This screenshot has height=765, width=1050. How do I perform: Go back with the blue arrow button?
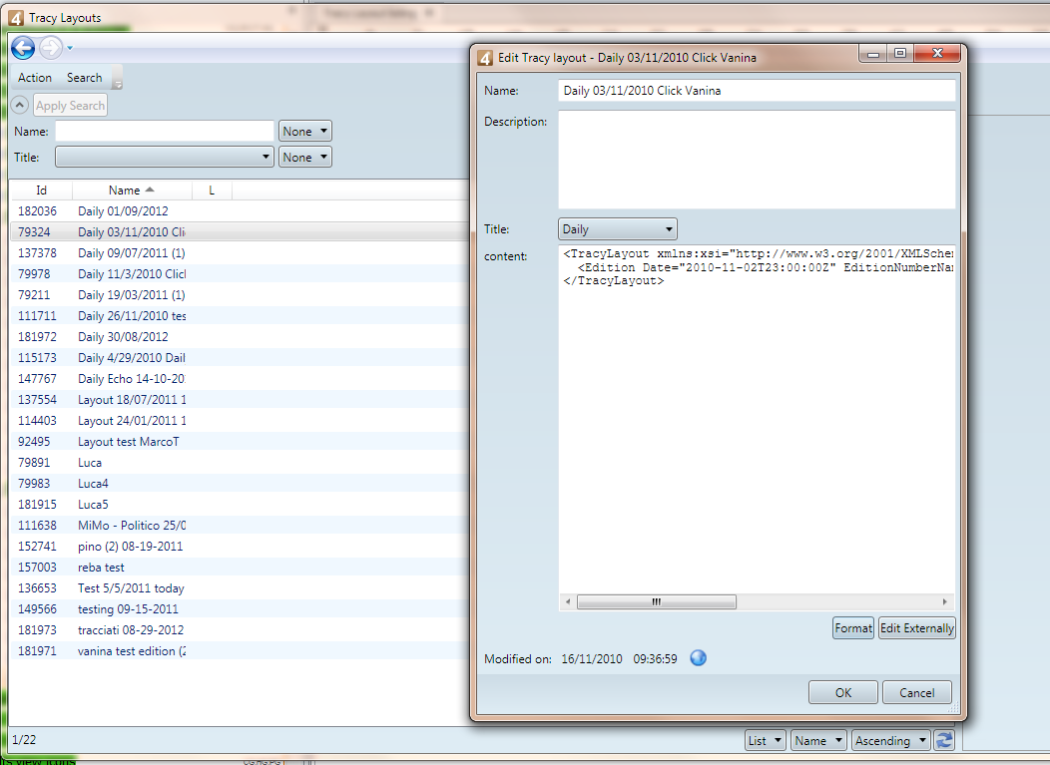coord(23,48)
